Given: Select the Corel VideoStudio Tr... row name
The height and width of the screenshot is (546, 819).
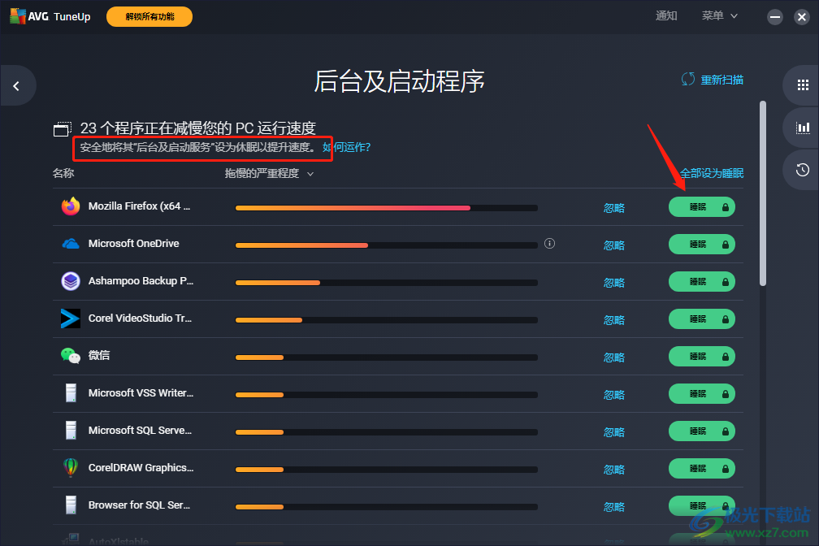Looking at the screenshot, I should click(140, 318).
